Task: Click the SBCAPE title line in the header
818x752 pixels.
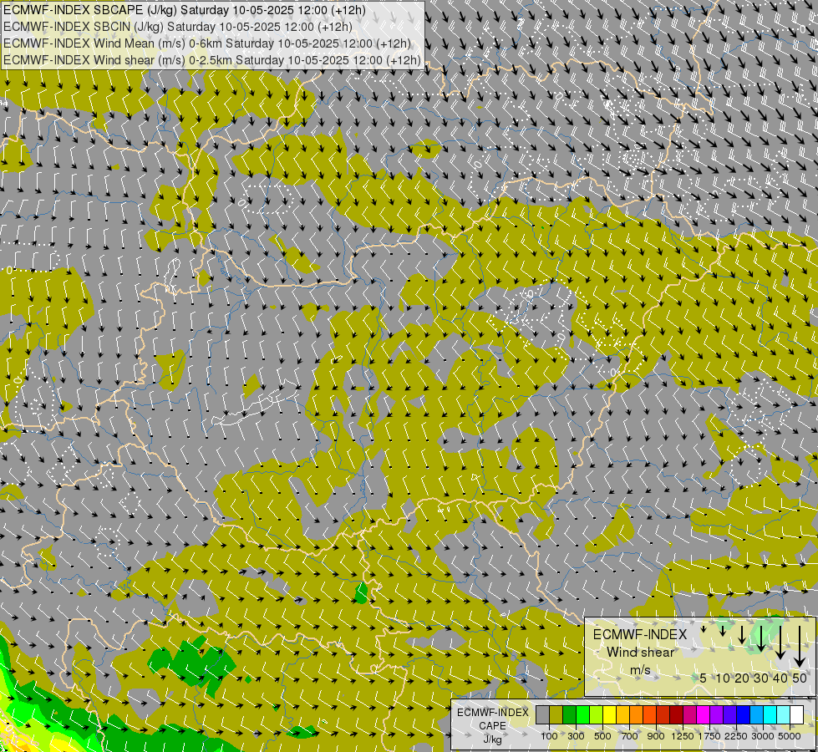Action: 184,10
